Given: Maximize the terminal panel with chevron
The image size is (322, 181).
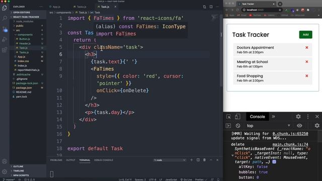Looking at the screenshot, I should (x=211, y=160).
